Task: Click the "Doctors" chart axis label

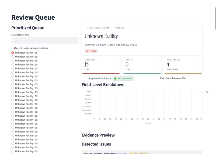Action: click(88, 99)
